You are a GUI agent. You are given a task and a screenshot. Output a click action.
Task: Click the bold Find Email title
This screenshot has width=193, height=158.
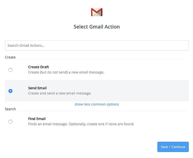37,119
